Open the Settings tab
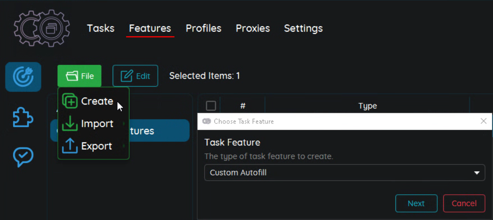 point(303,28)
